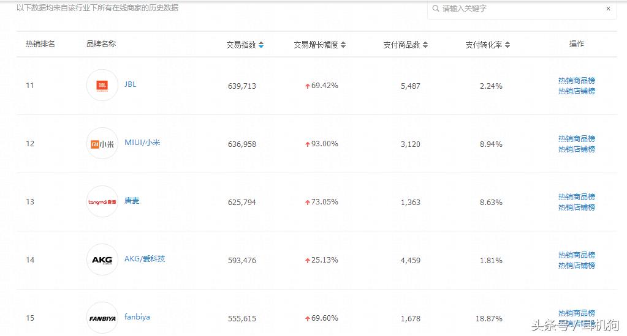
Task: Click rank number 15
Action: [30, 318]
